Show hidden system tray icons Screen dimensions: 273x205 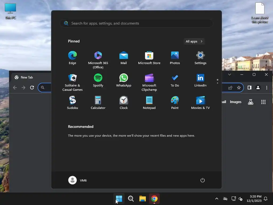tap(217, 199)
